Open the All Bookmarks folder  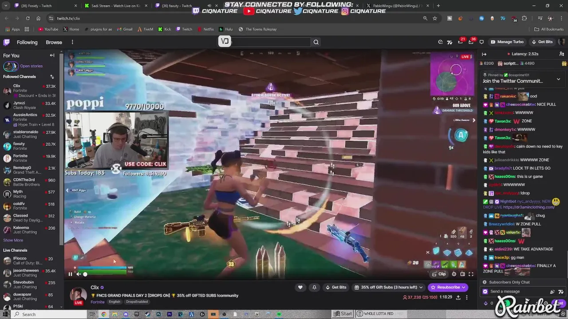[549, 29]
